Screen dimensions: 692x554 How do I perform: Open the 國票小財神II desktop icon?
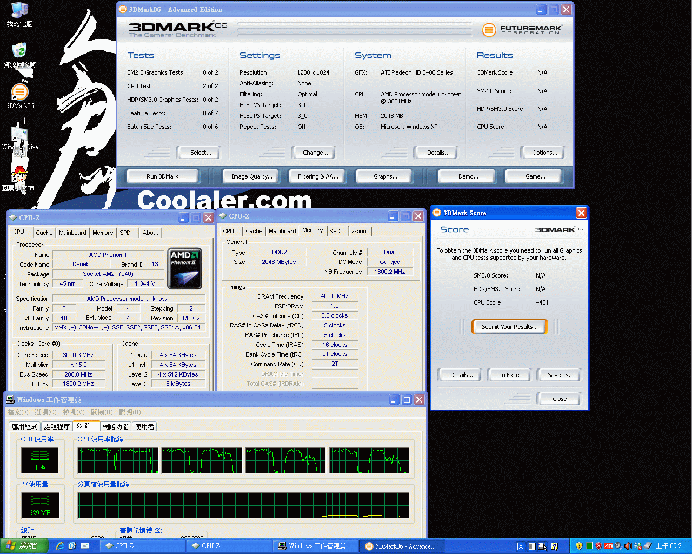19,179
